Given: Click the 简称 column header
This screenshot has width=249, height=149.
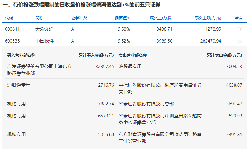Looking at the screenshot, I should tap(39, 18).
